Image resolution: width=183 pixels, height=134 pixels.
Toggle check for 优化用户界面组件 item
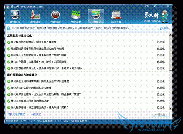point(8,95)
